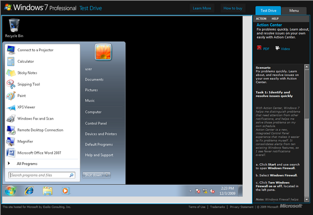The height and width of the screenshot is (215, 313).
Task: Click the Microsoft logo in the footer
Action: point(291,206)
